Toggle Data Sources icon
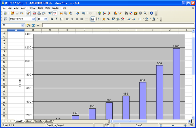Viewport: 196px width, 128px height. [x=140, y=13]
